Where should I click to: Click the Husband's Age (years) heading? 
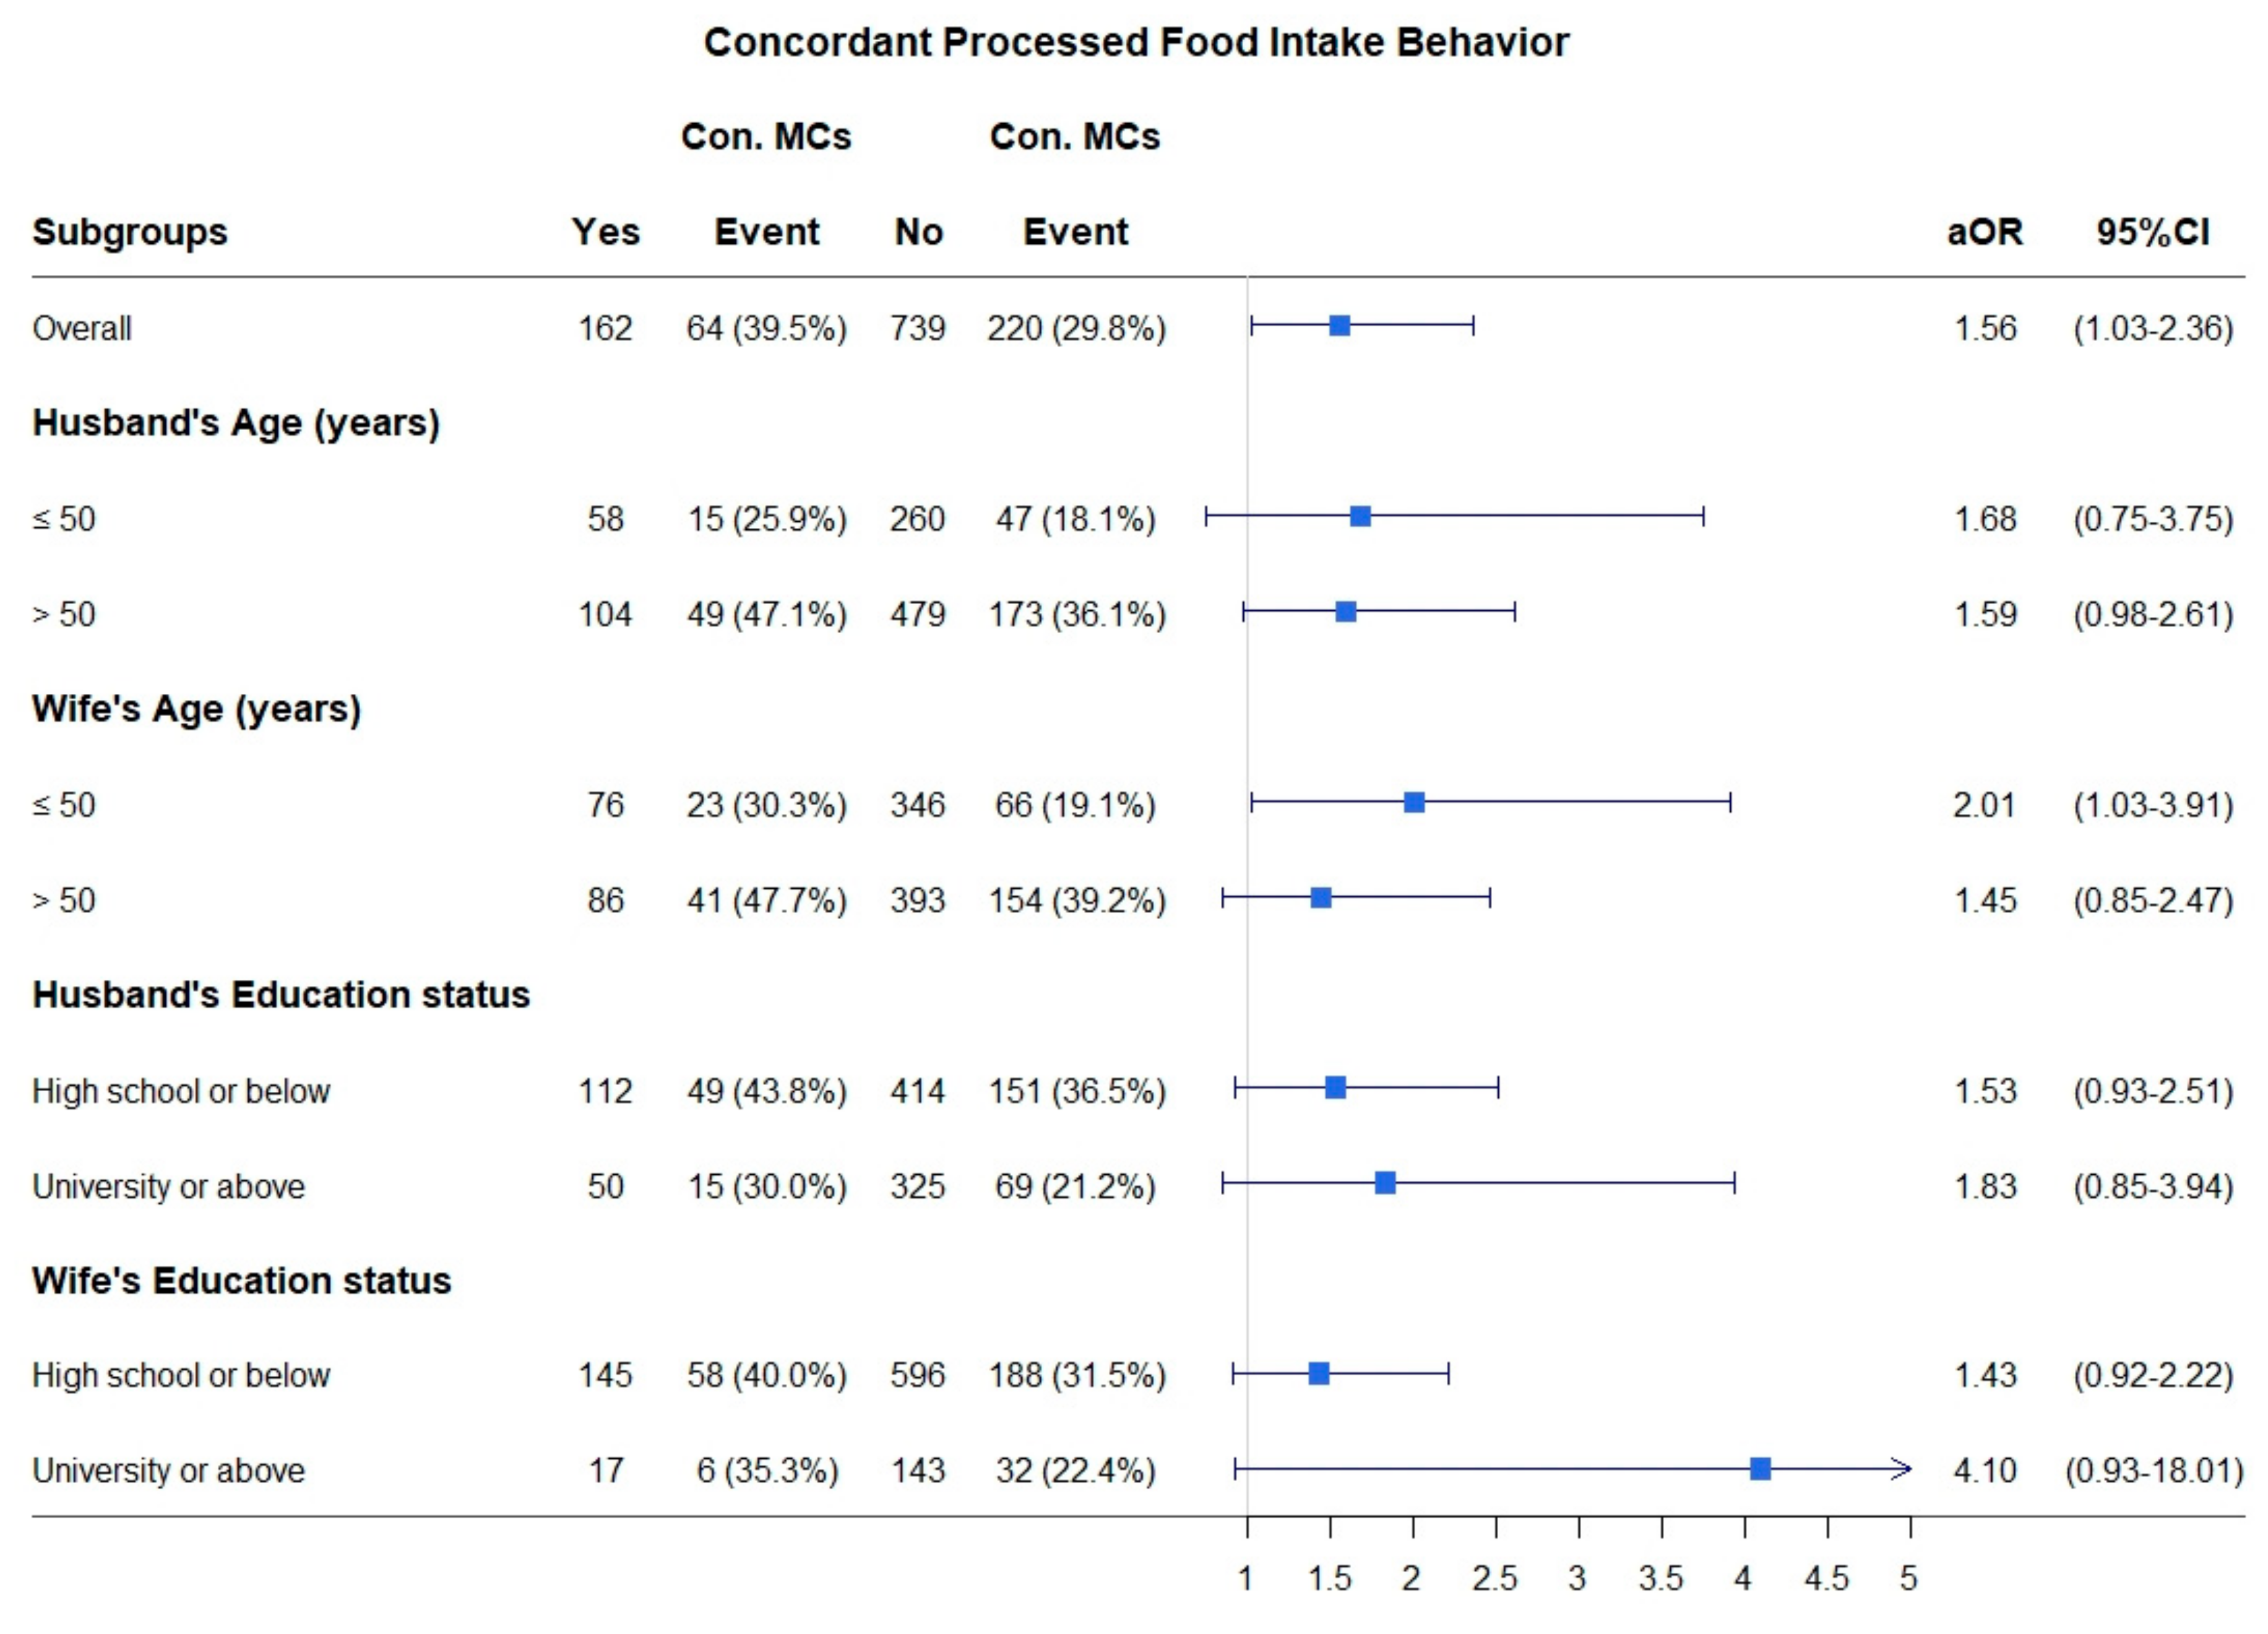pos(236,423)
